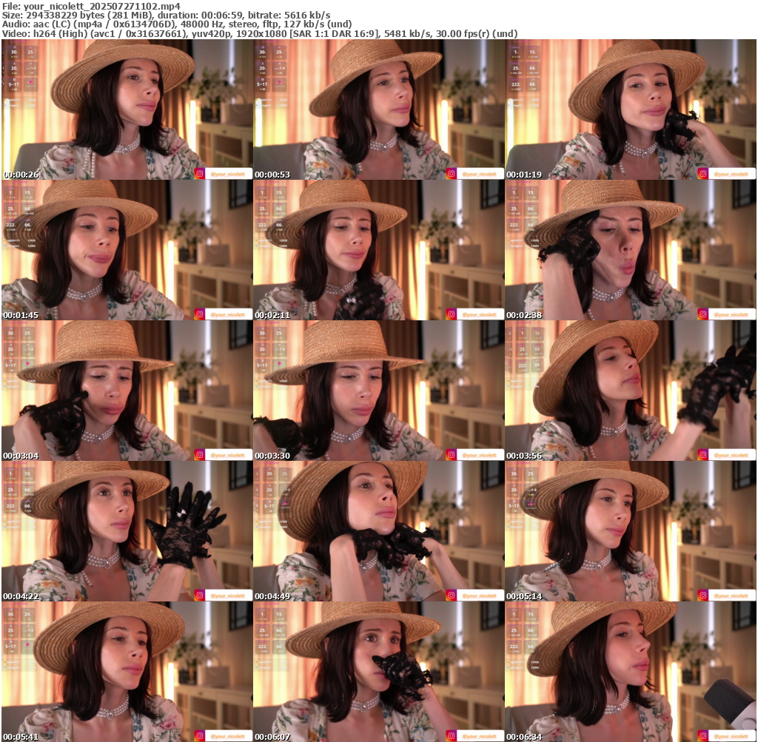Open the thumbnail stamped 00:06:07
Image resolution: width=758 pixels, height=742 pixels.
(378, 672)
